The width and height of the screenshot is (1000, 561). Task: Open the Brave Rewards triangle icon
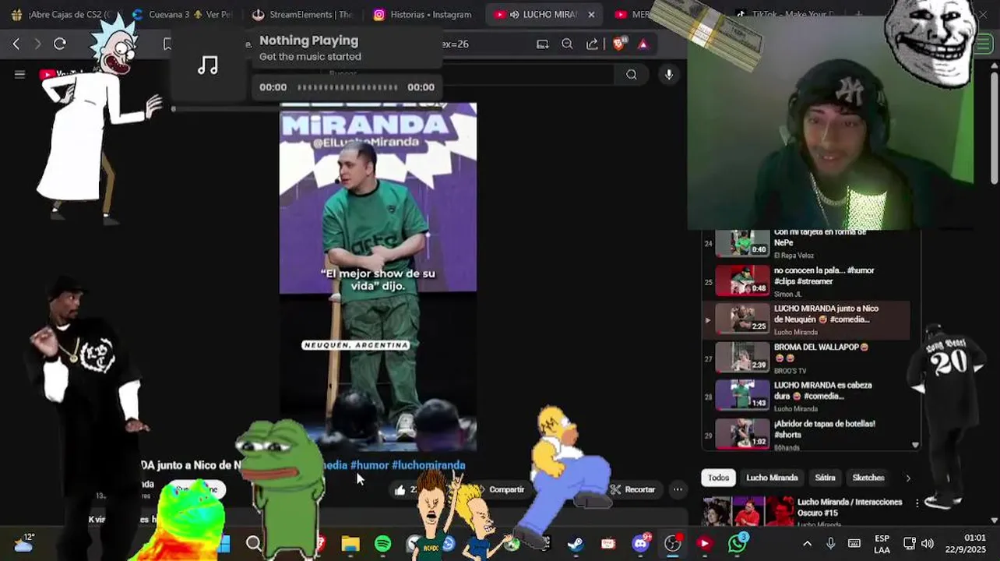643,44
